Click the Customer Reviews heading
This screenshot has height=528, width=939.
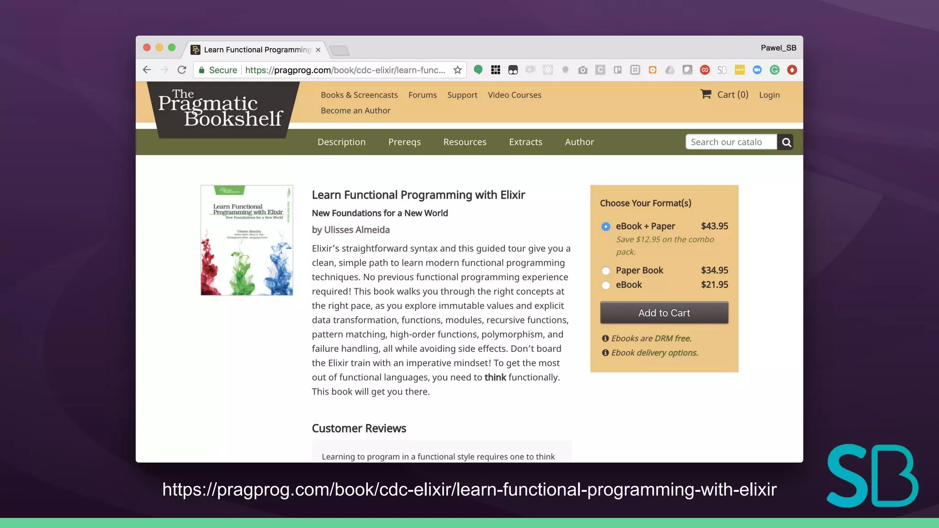click(x=359, y=429)
